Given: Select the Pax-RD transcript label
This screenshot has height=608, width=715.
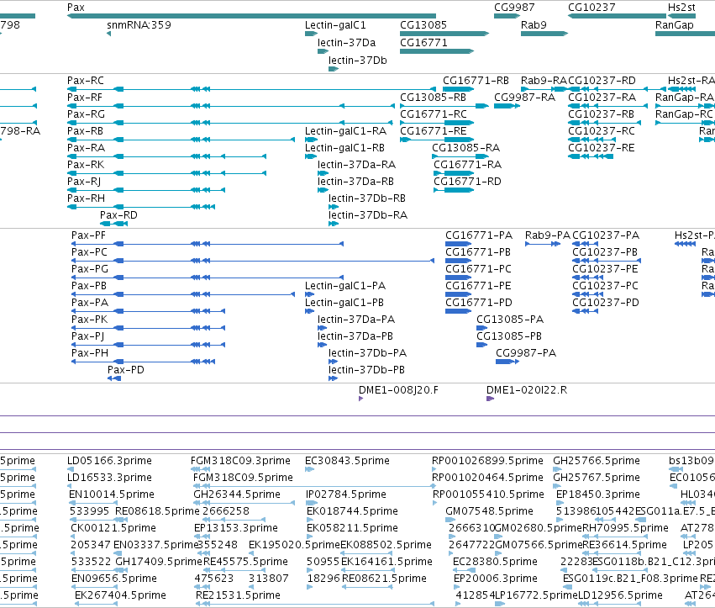Looking at the screenshot, I should [x=118, y=215].
